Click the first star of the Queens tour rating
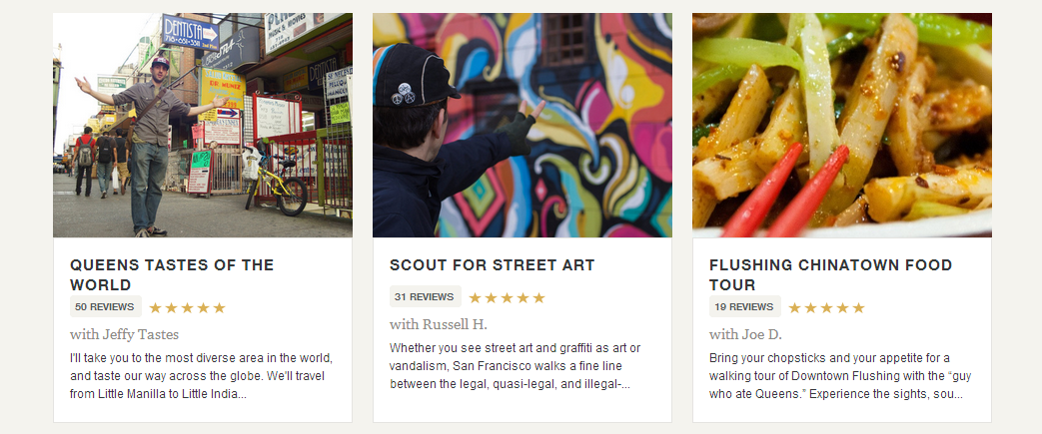Viewport: 1042px width, 434px height. pyautogui.click(x=156, y=308)
